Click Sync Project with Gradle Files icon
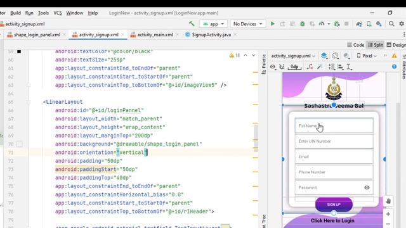 (359, 24)
